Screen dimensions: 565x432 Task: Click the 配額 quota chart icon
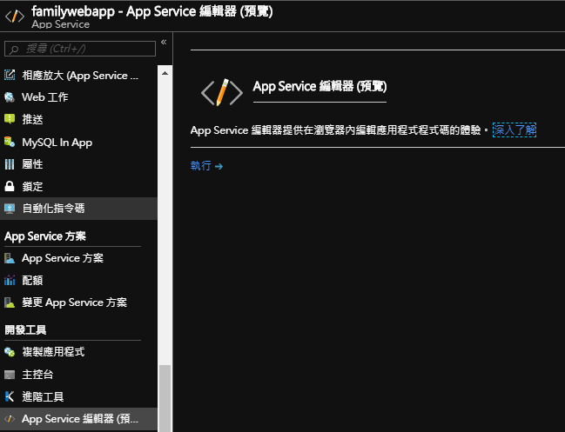(10, 280)
